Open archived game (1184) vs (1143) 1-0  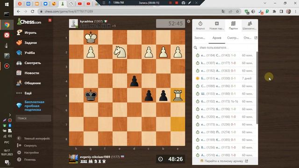224,56
